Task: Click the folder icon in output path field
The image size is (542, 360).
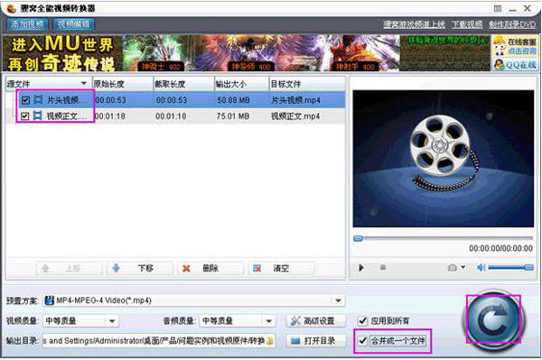Action: (x=270, y=341)
